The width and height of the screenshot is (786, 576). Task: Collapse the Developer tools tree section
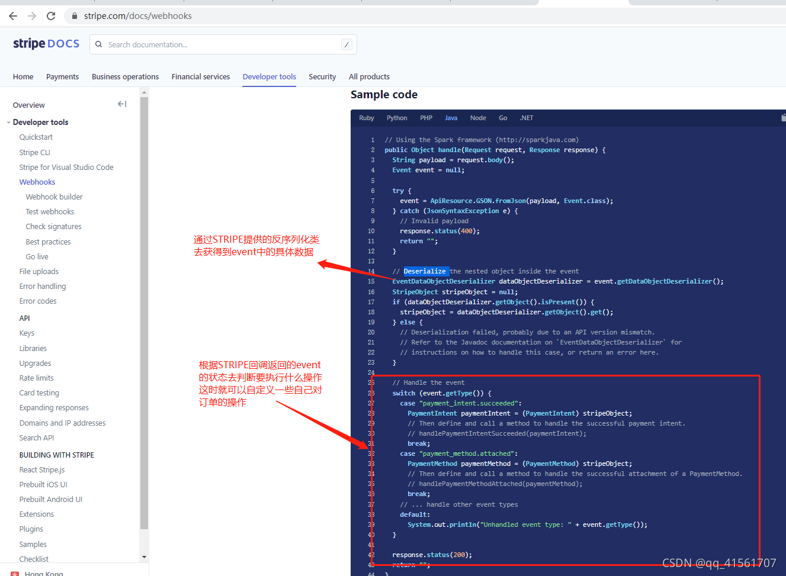click(8, 123)
